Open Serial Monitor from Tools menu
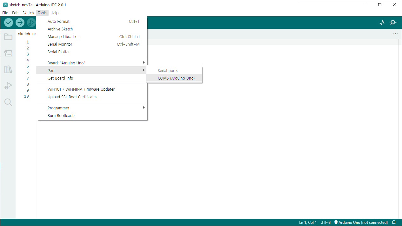Viewport: 402px width, 226px height. [x=92, y=44]
